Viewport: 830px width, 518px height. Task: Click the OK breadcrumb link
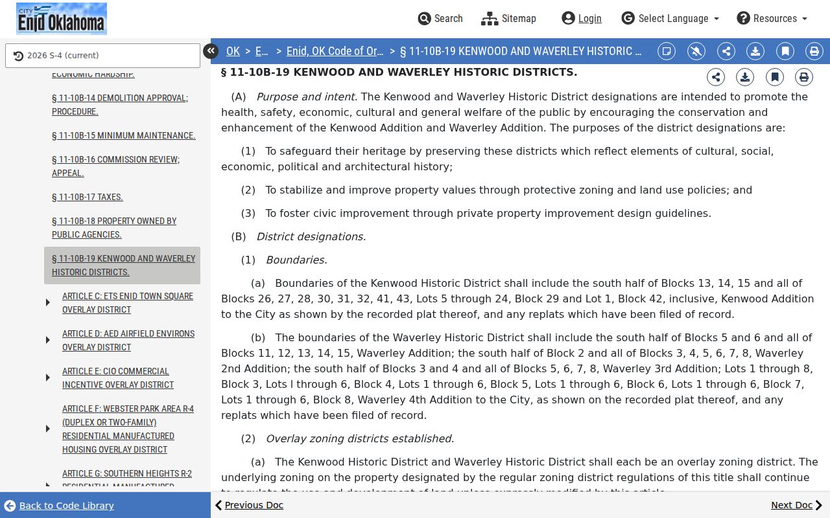click(233, 51)
